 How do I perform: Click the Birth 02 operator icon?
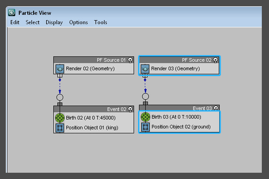(x=60, y=118)
